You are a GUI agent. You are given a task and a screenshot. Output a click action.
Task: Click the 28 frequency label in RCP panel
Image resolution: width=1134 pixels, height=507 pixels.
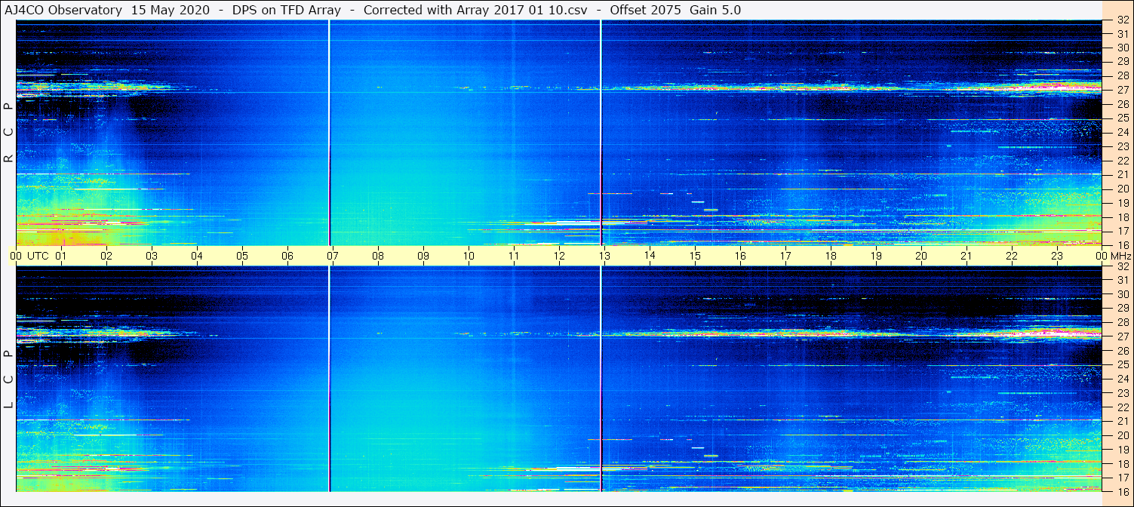(x=1122, y=75)
